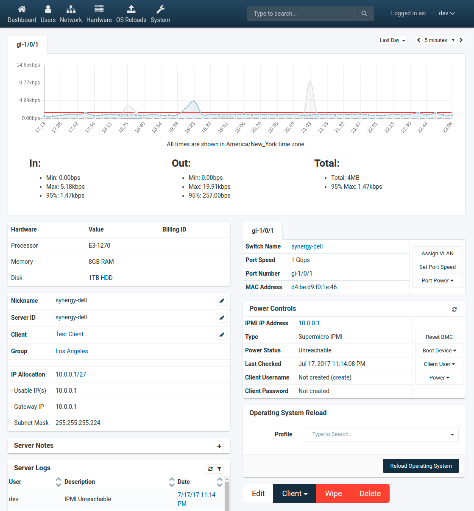This screenshot has height=511, width=474.
Task: Refresh the Power Controls panel
Action: pos(454,310)
